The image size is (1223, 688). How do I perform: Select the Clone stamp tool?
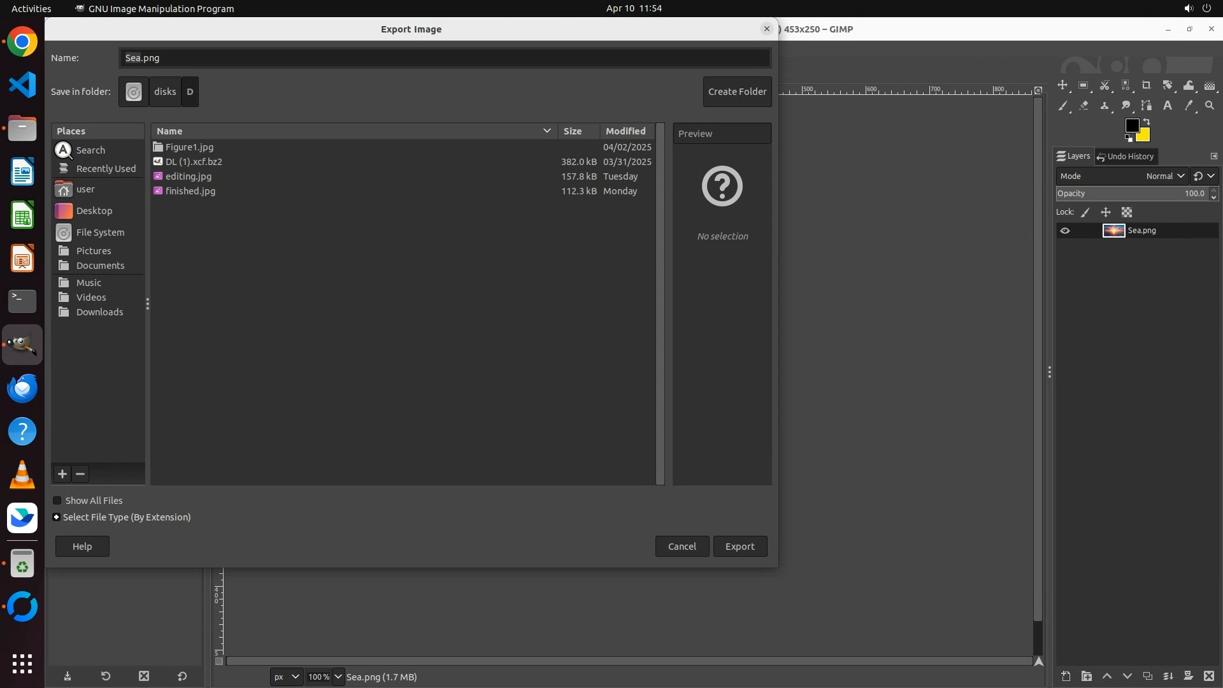pos(1105,106)
